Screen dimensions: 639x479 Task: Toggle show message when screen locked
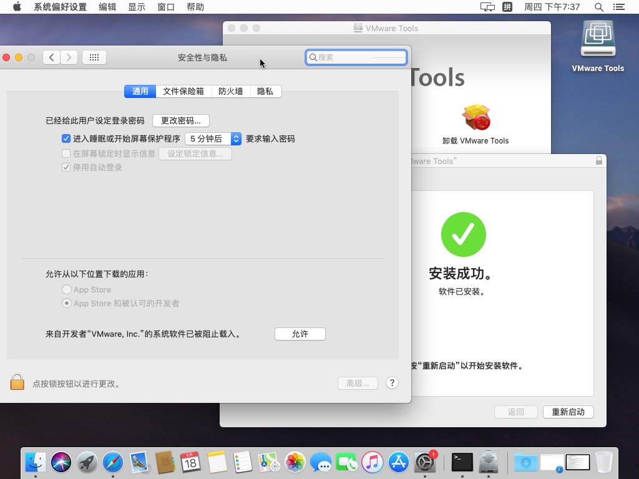pyautogui.click(x=66, y=153)
